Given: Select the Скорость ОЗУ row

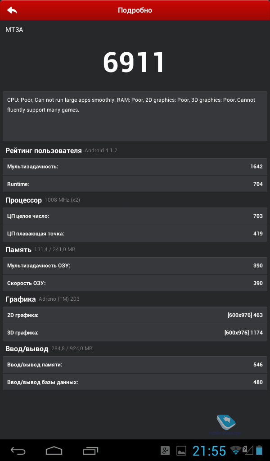Looking at the screenshot, I should click(135, 283).
